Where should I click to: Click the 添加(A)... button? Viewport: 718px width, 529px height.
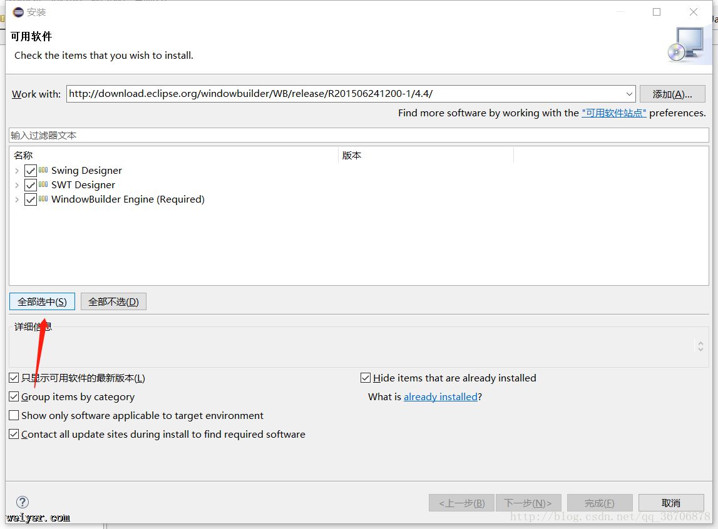(672, 94)
